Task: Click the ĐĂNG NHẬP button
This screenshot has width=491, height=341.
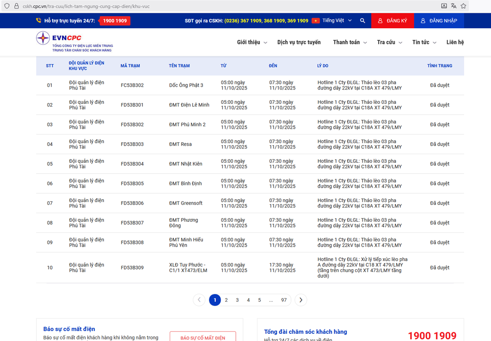Action: click(439, 21)
